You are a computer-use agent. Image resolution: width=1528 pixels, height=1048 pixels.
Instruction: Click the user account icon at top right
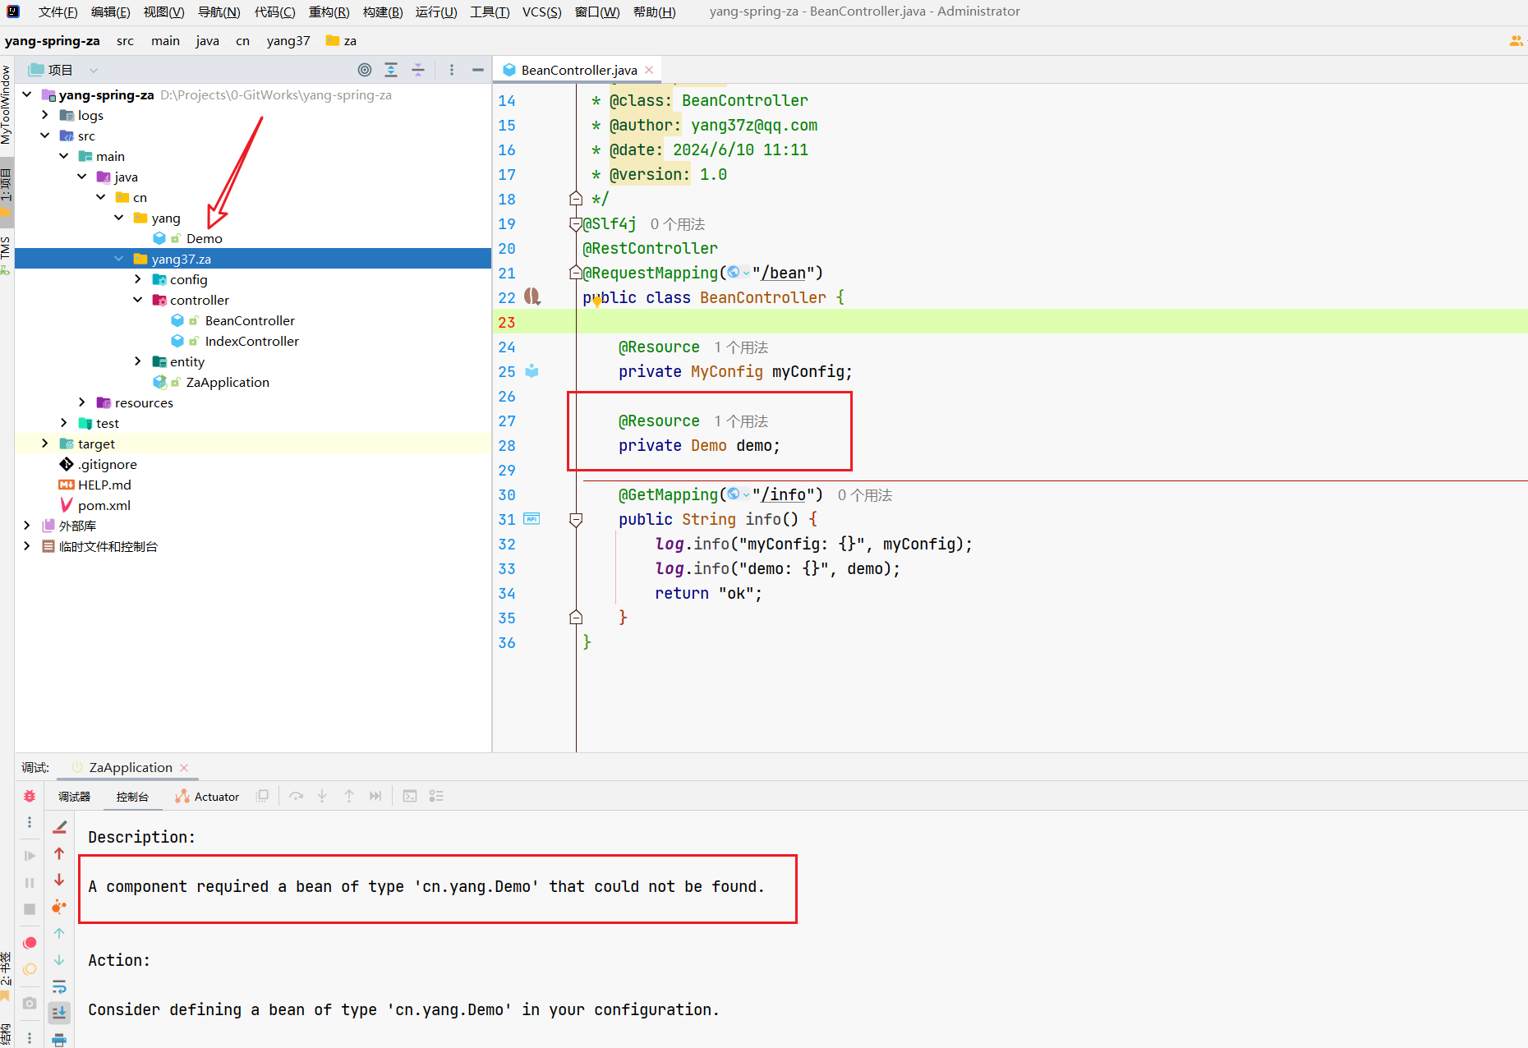pyautogui.click(x=1516, y=40)
